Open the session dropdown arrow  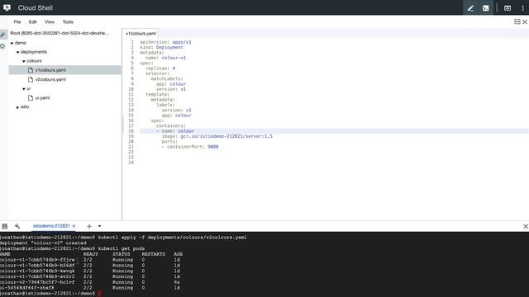pos(99,226)
